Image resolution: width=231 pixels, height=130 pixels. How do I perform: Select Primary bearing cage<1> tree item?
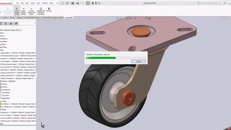18,64
